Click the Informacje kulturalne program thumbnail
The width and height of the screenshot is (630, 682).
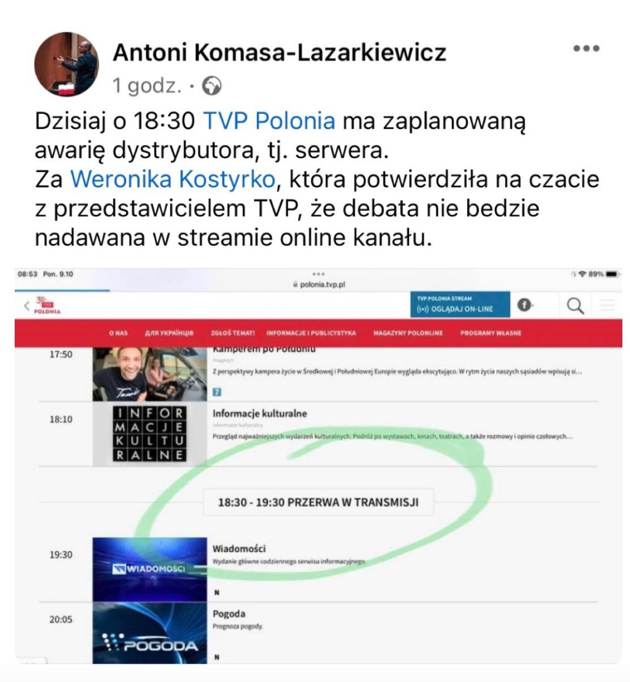click(150, 434)
